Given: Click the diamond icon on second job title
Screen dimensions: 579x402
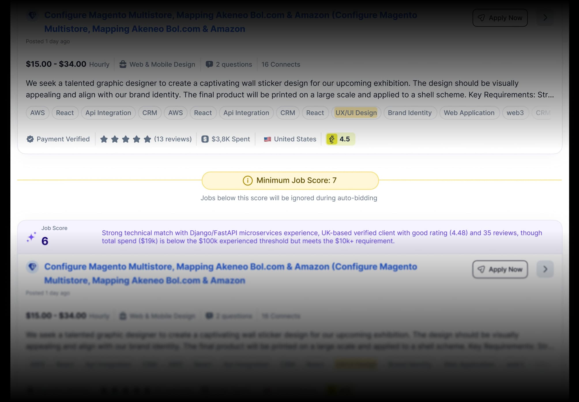Looking at the screenshot, I should pyautogui.click(x=32, y=267).
